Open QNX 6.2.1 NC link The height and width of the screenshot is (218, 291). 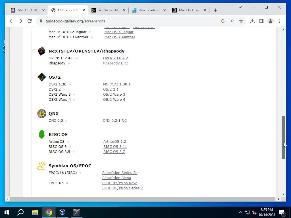point(115,120)
